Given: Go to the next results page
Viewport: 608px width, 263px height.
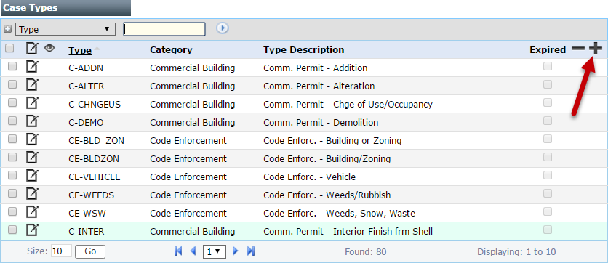Looking at the screenshot, I should [235, 251].
